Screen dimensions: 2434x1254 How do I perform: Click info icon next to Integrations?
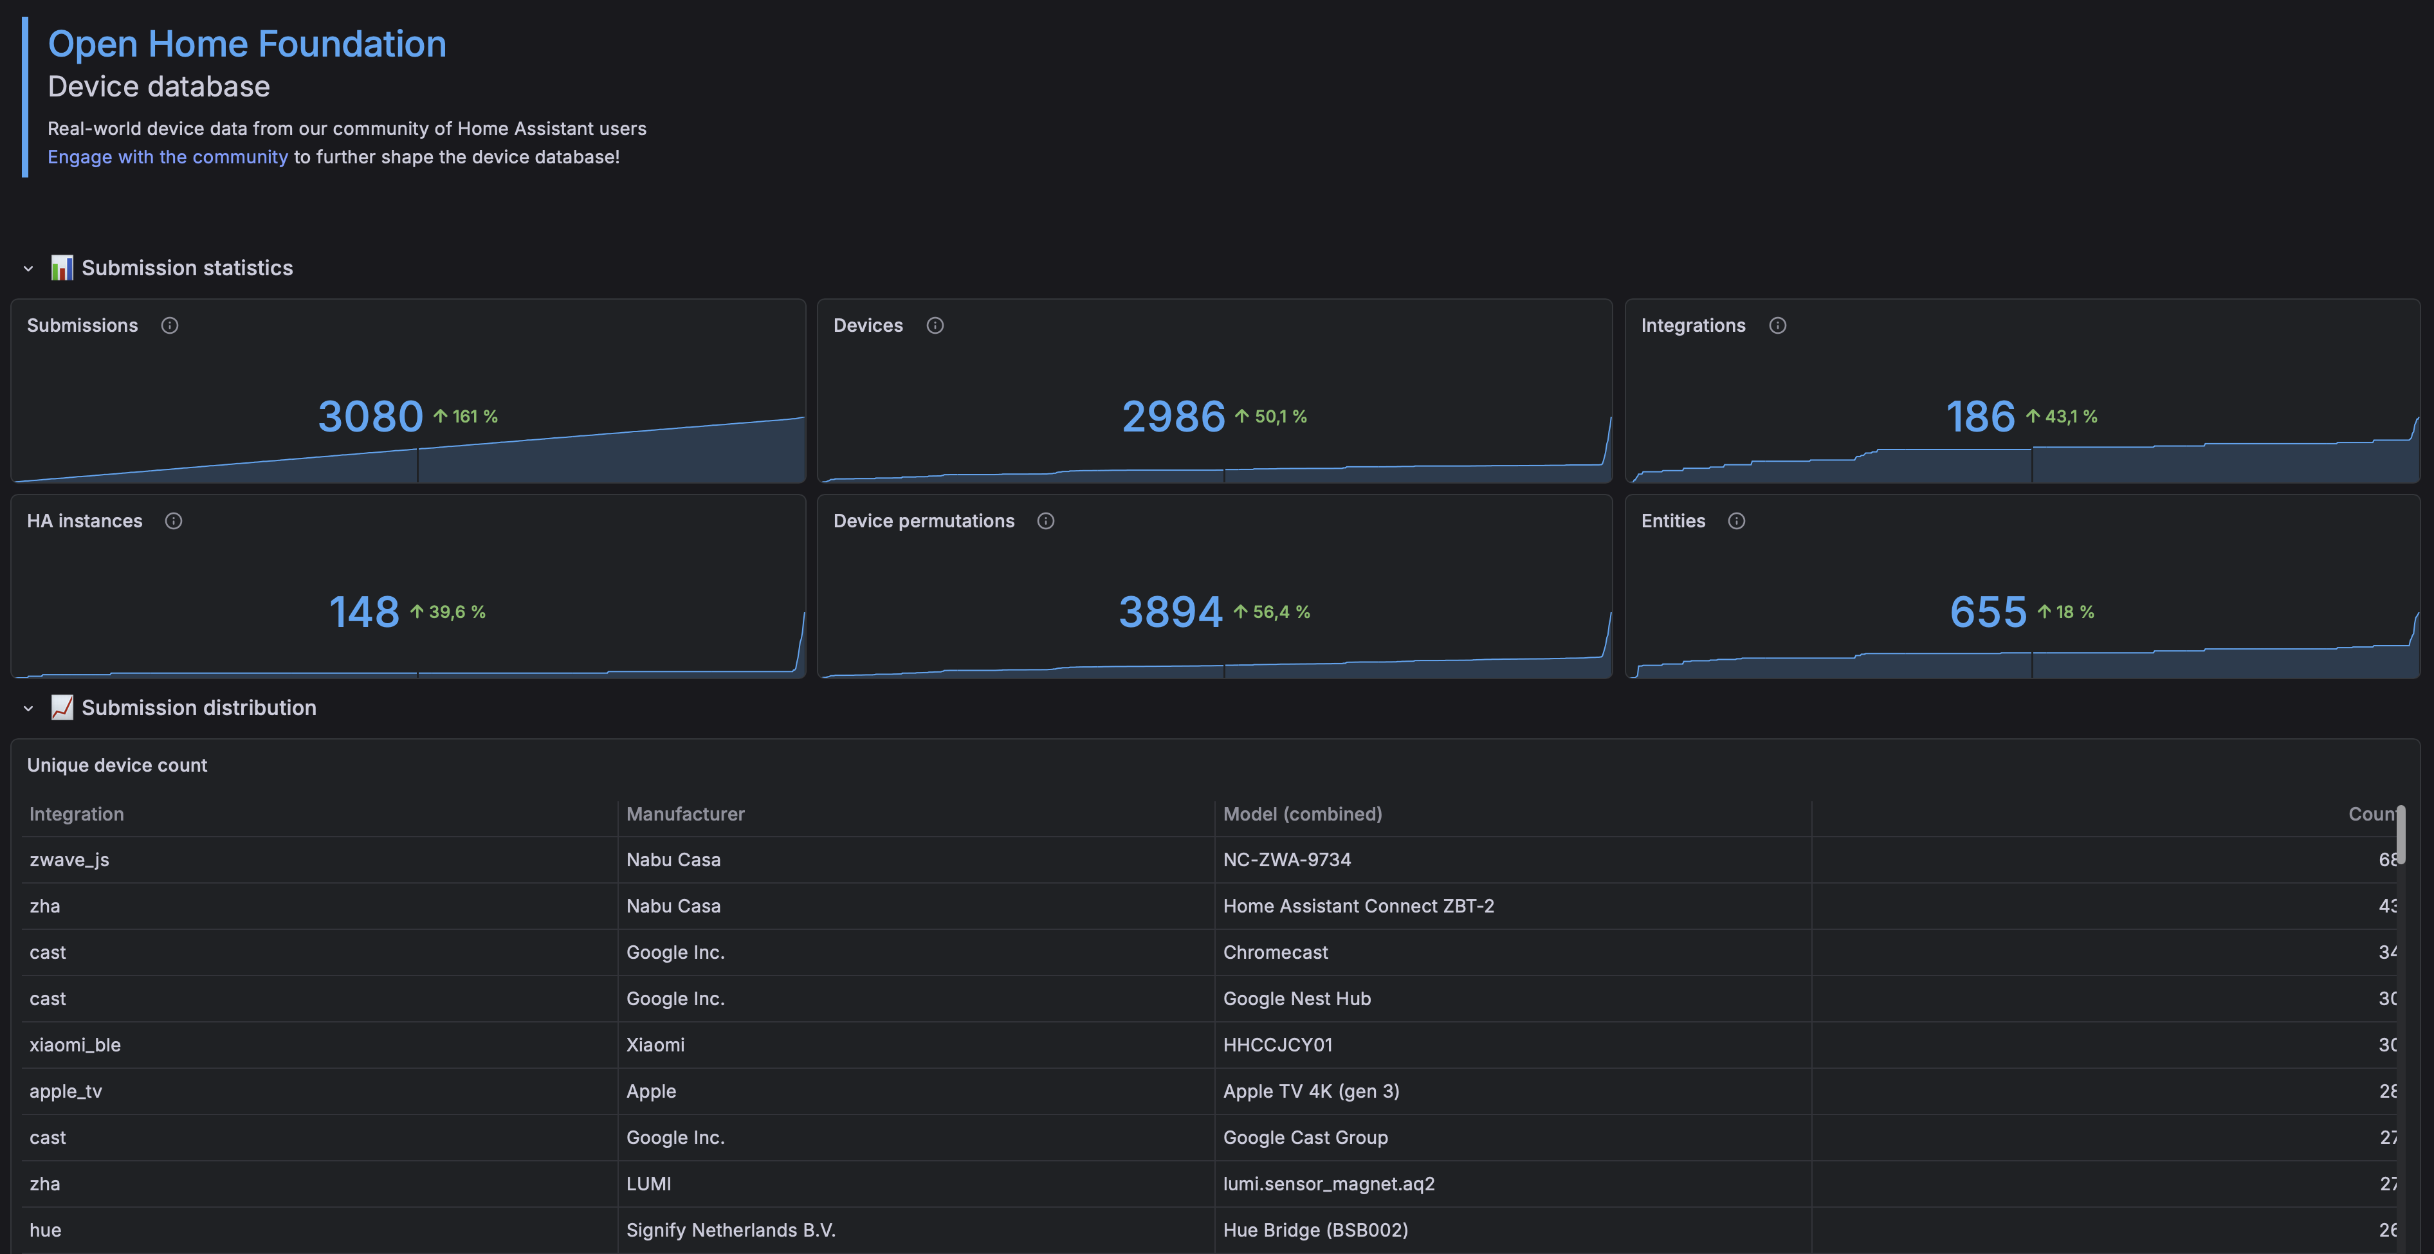[1777, 326]
